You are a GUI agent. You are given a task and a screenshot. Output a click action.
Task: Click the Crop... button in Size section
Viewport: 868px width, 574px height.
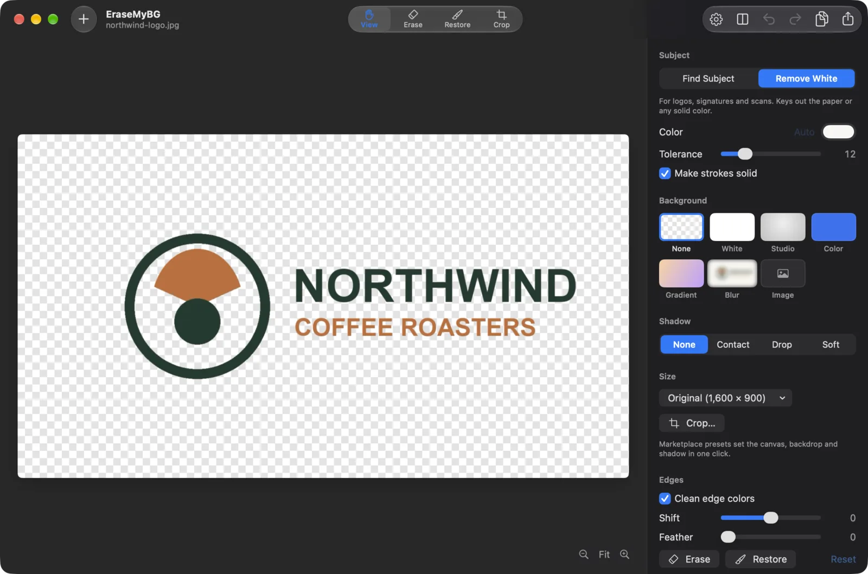692,423
